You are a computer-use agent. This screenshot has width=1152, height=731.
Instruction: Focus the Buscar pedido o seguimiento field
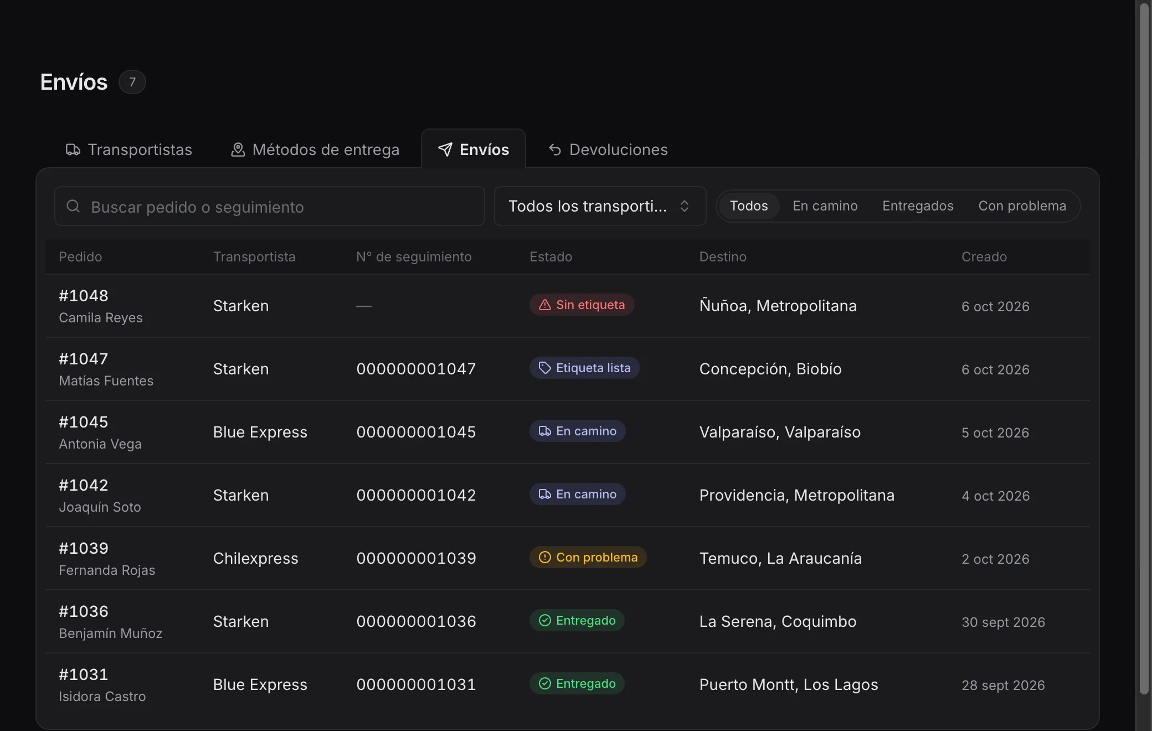[x=270, y=206]
